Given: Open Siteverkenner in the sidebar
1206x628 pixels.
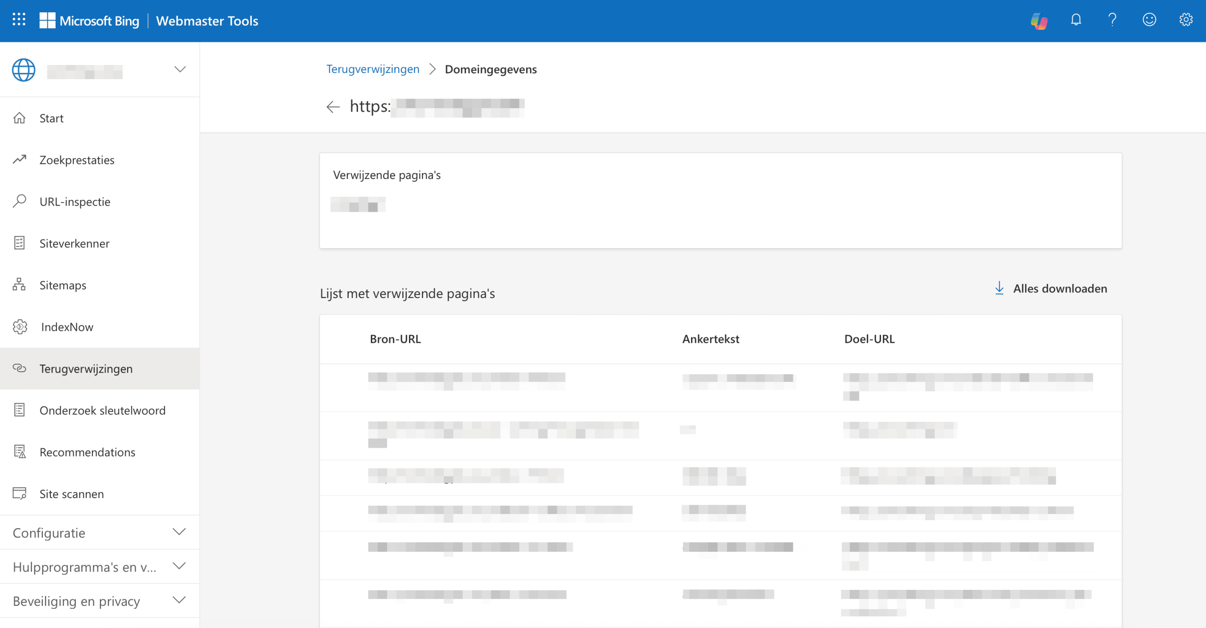Looking at the screenshot, I should (99, 243).
